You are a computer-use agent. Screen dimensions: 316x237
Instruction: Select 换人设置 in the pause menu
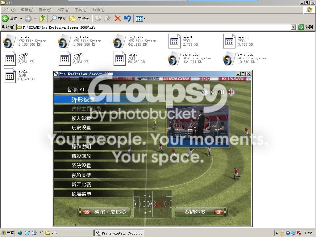[81, 118]
